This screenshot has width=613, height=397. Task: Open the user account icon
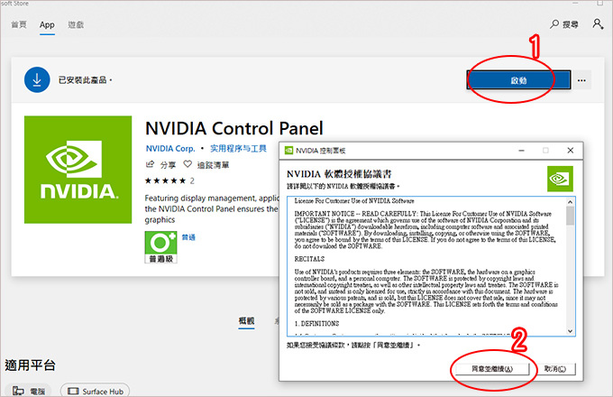click(x=598, y=23)
